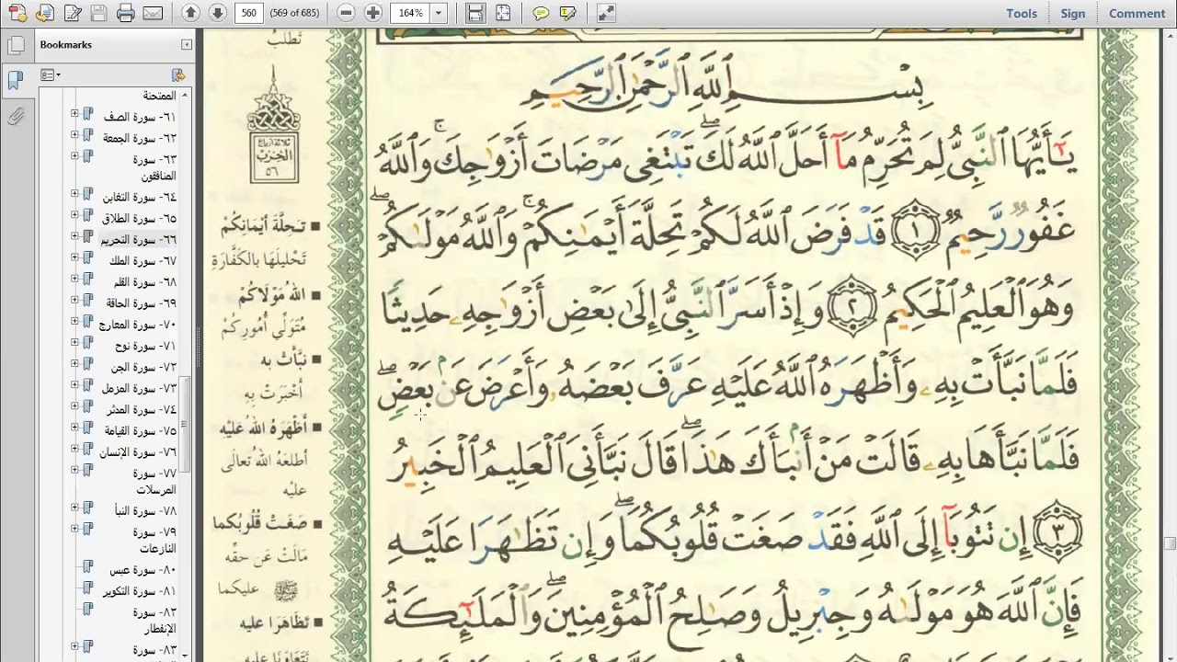Viewport: 1177px width, 662px height.
Task: Go to next page with down arrow
Action: [x=217, y=13]
